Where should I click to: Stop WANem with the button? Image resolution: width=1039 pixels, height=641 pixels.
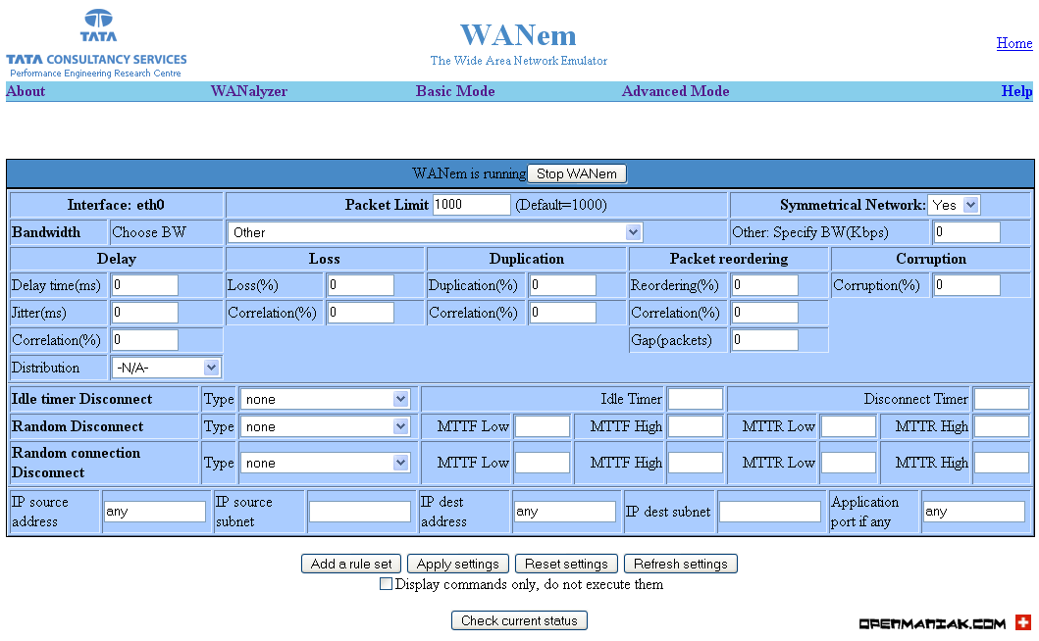pos(577,173)
